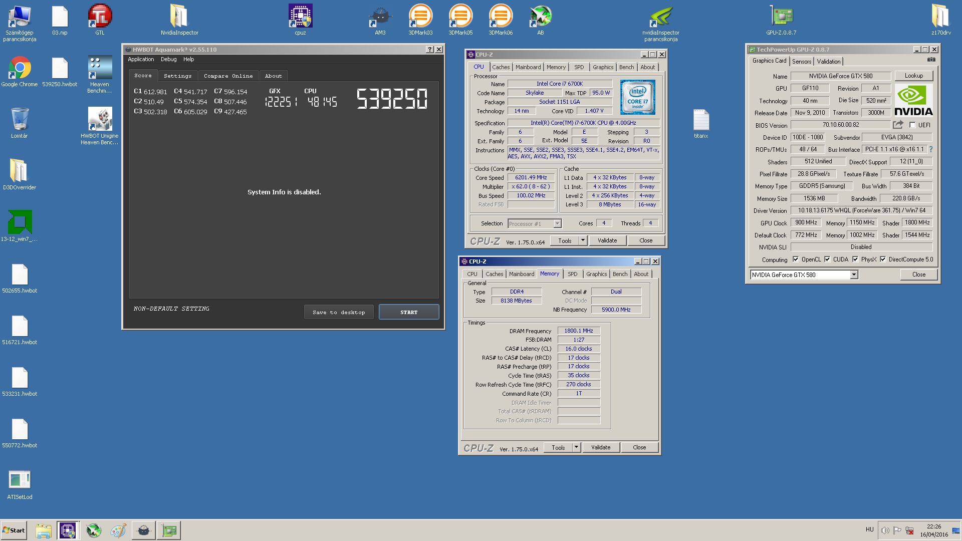Image resolution: width=962 pixels, height=541 pixels.
Task: Switch to the paint palette taskbar app
Action: [118, 530]
